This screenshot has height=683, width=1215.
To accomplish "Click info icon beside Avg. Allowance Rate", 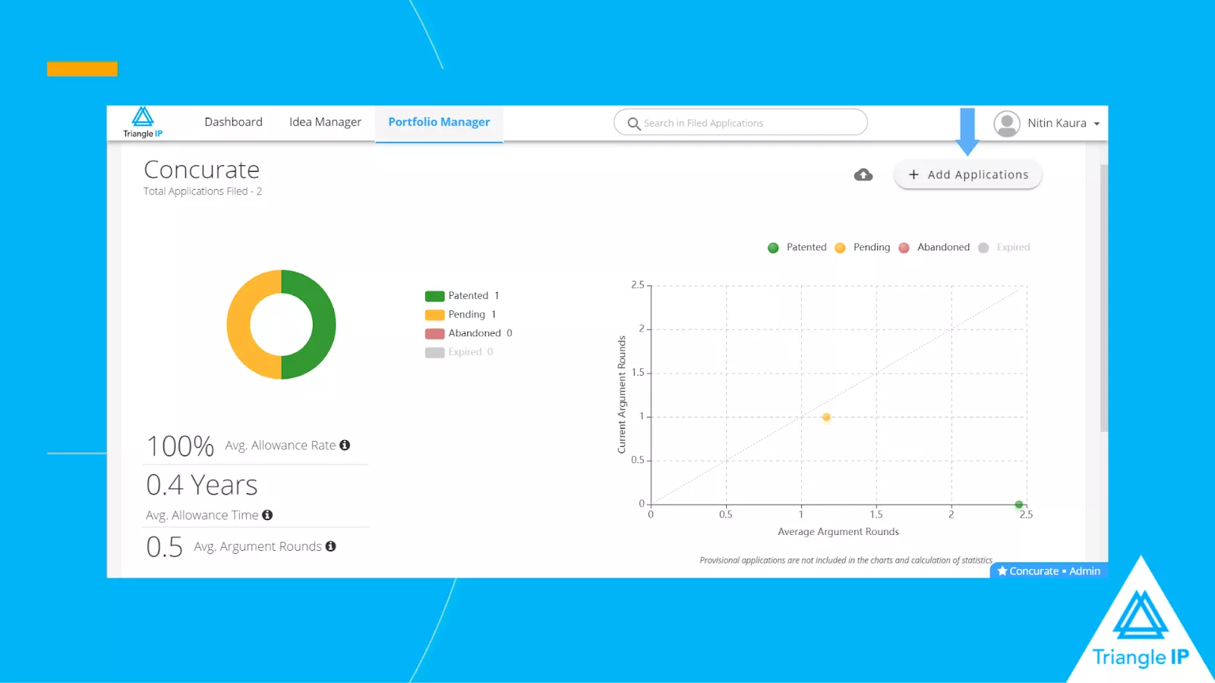I will [345, 445].
